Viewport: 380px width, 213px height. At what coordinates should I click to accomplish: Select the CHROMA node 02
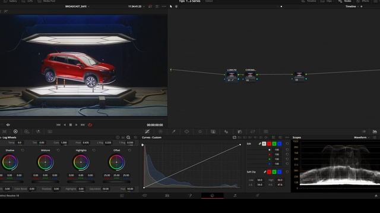251,76
